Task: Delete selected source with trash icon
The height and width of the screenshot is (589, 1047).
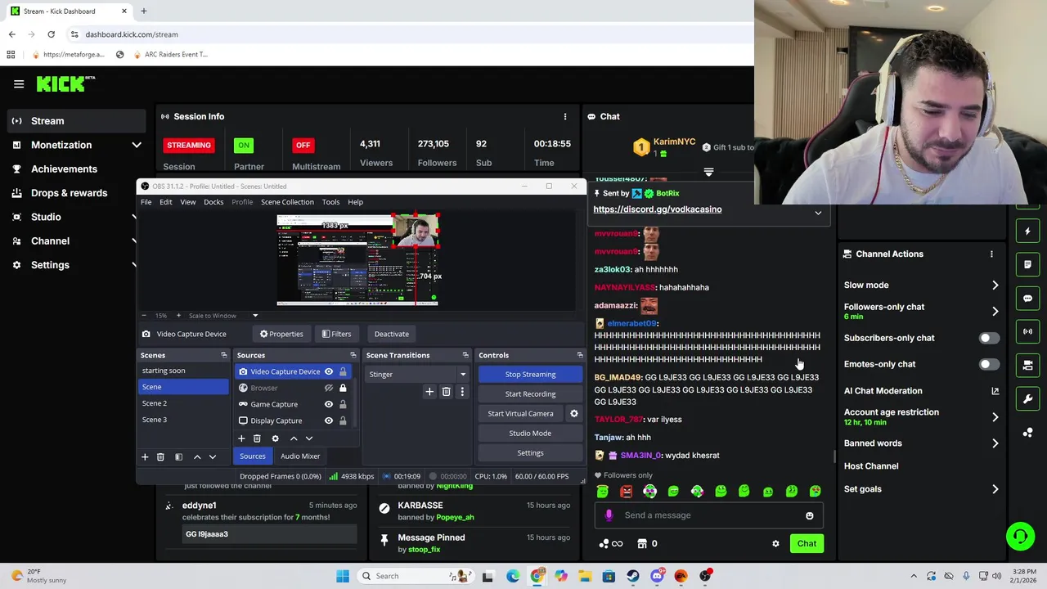Action: coord(257,438)
